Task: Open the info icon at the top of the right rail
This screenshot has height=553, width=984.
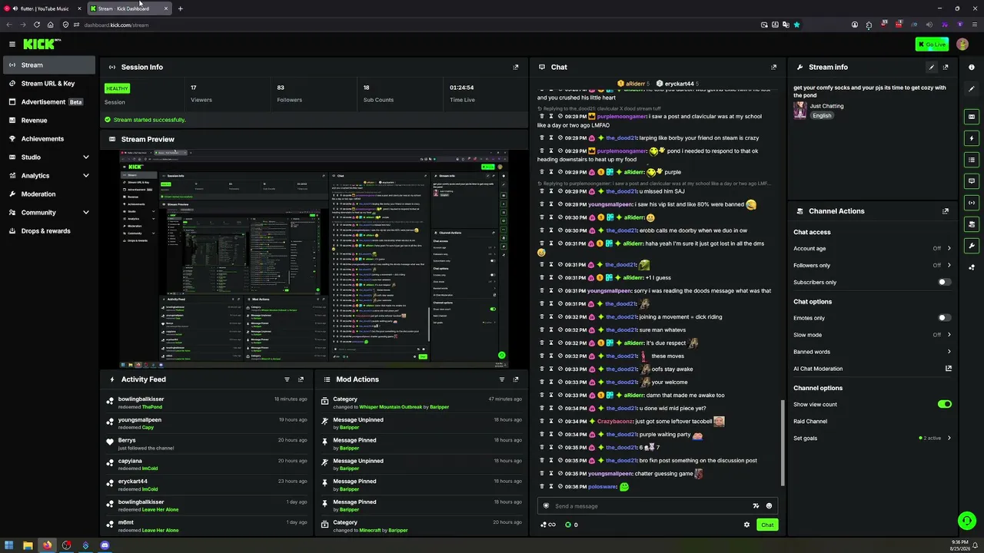Action: [972, 68]
